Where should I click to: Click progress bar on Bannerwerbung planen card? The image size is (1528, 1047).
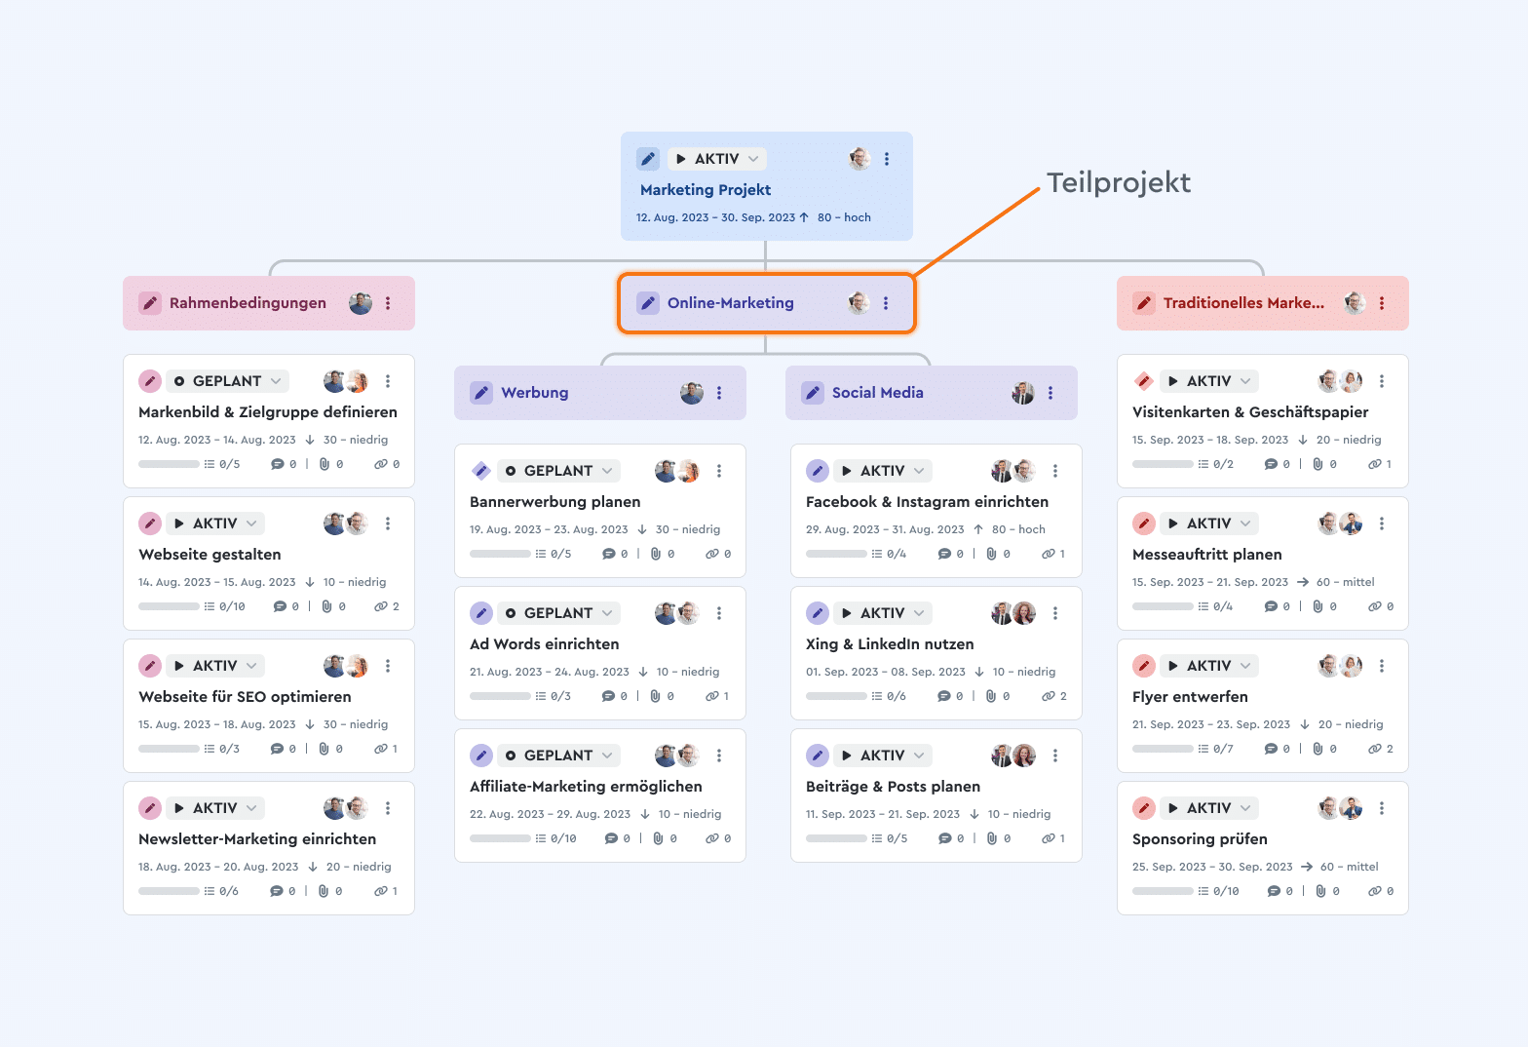(x=500, y=554)
